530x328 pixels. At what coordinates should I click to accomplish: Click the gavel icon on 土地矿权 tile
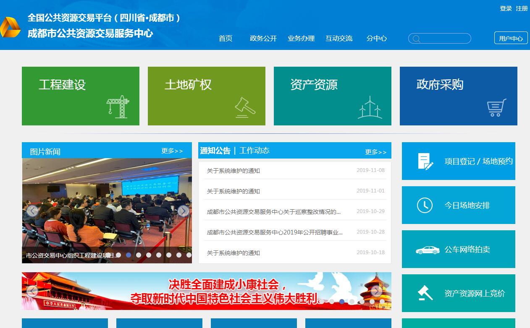pyautogui.click(x=245, y=107)
